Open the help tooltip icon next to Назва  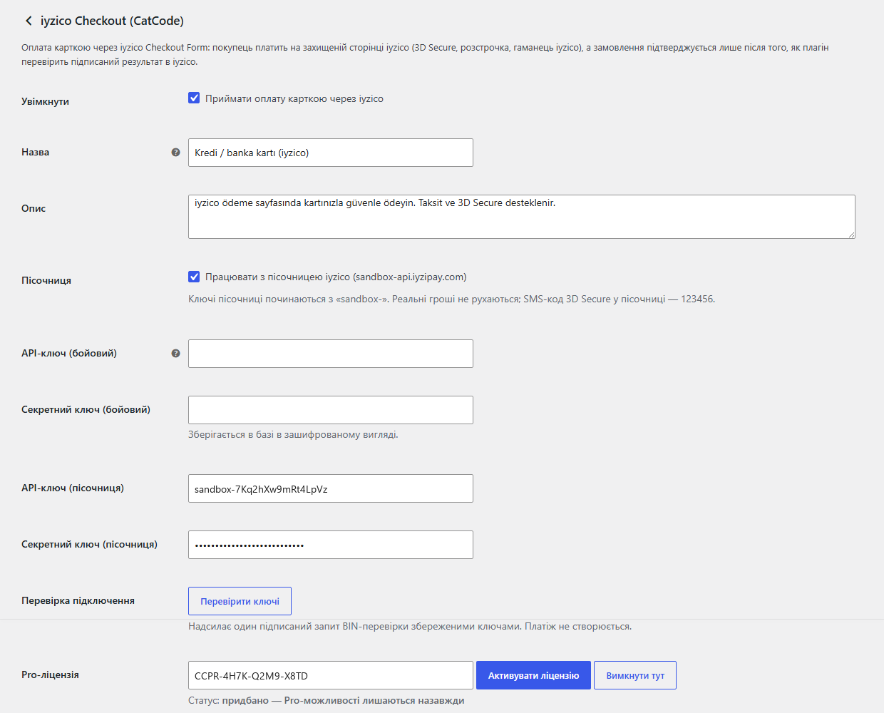click(x=175, y=153)
